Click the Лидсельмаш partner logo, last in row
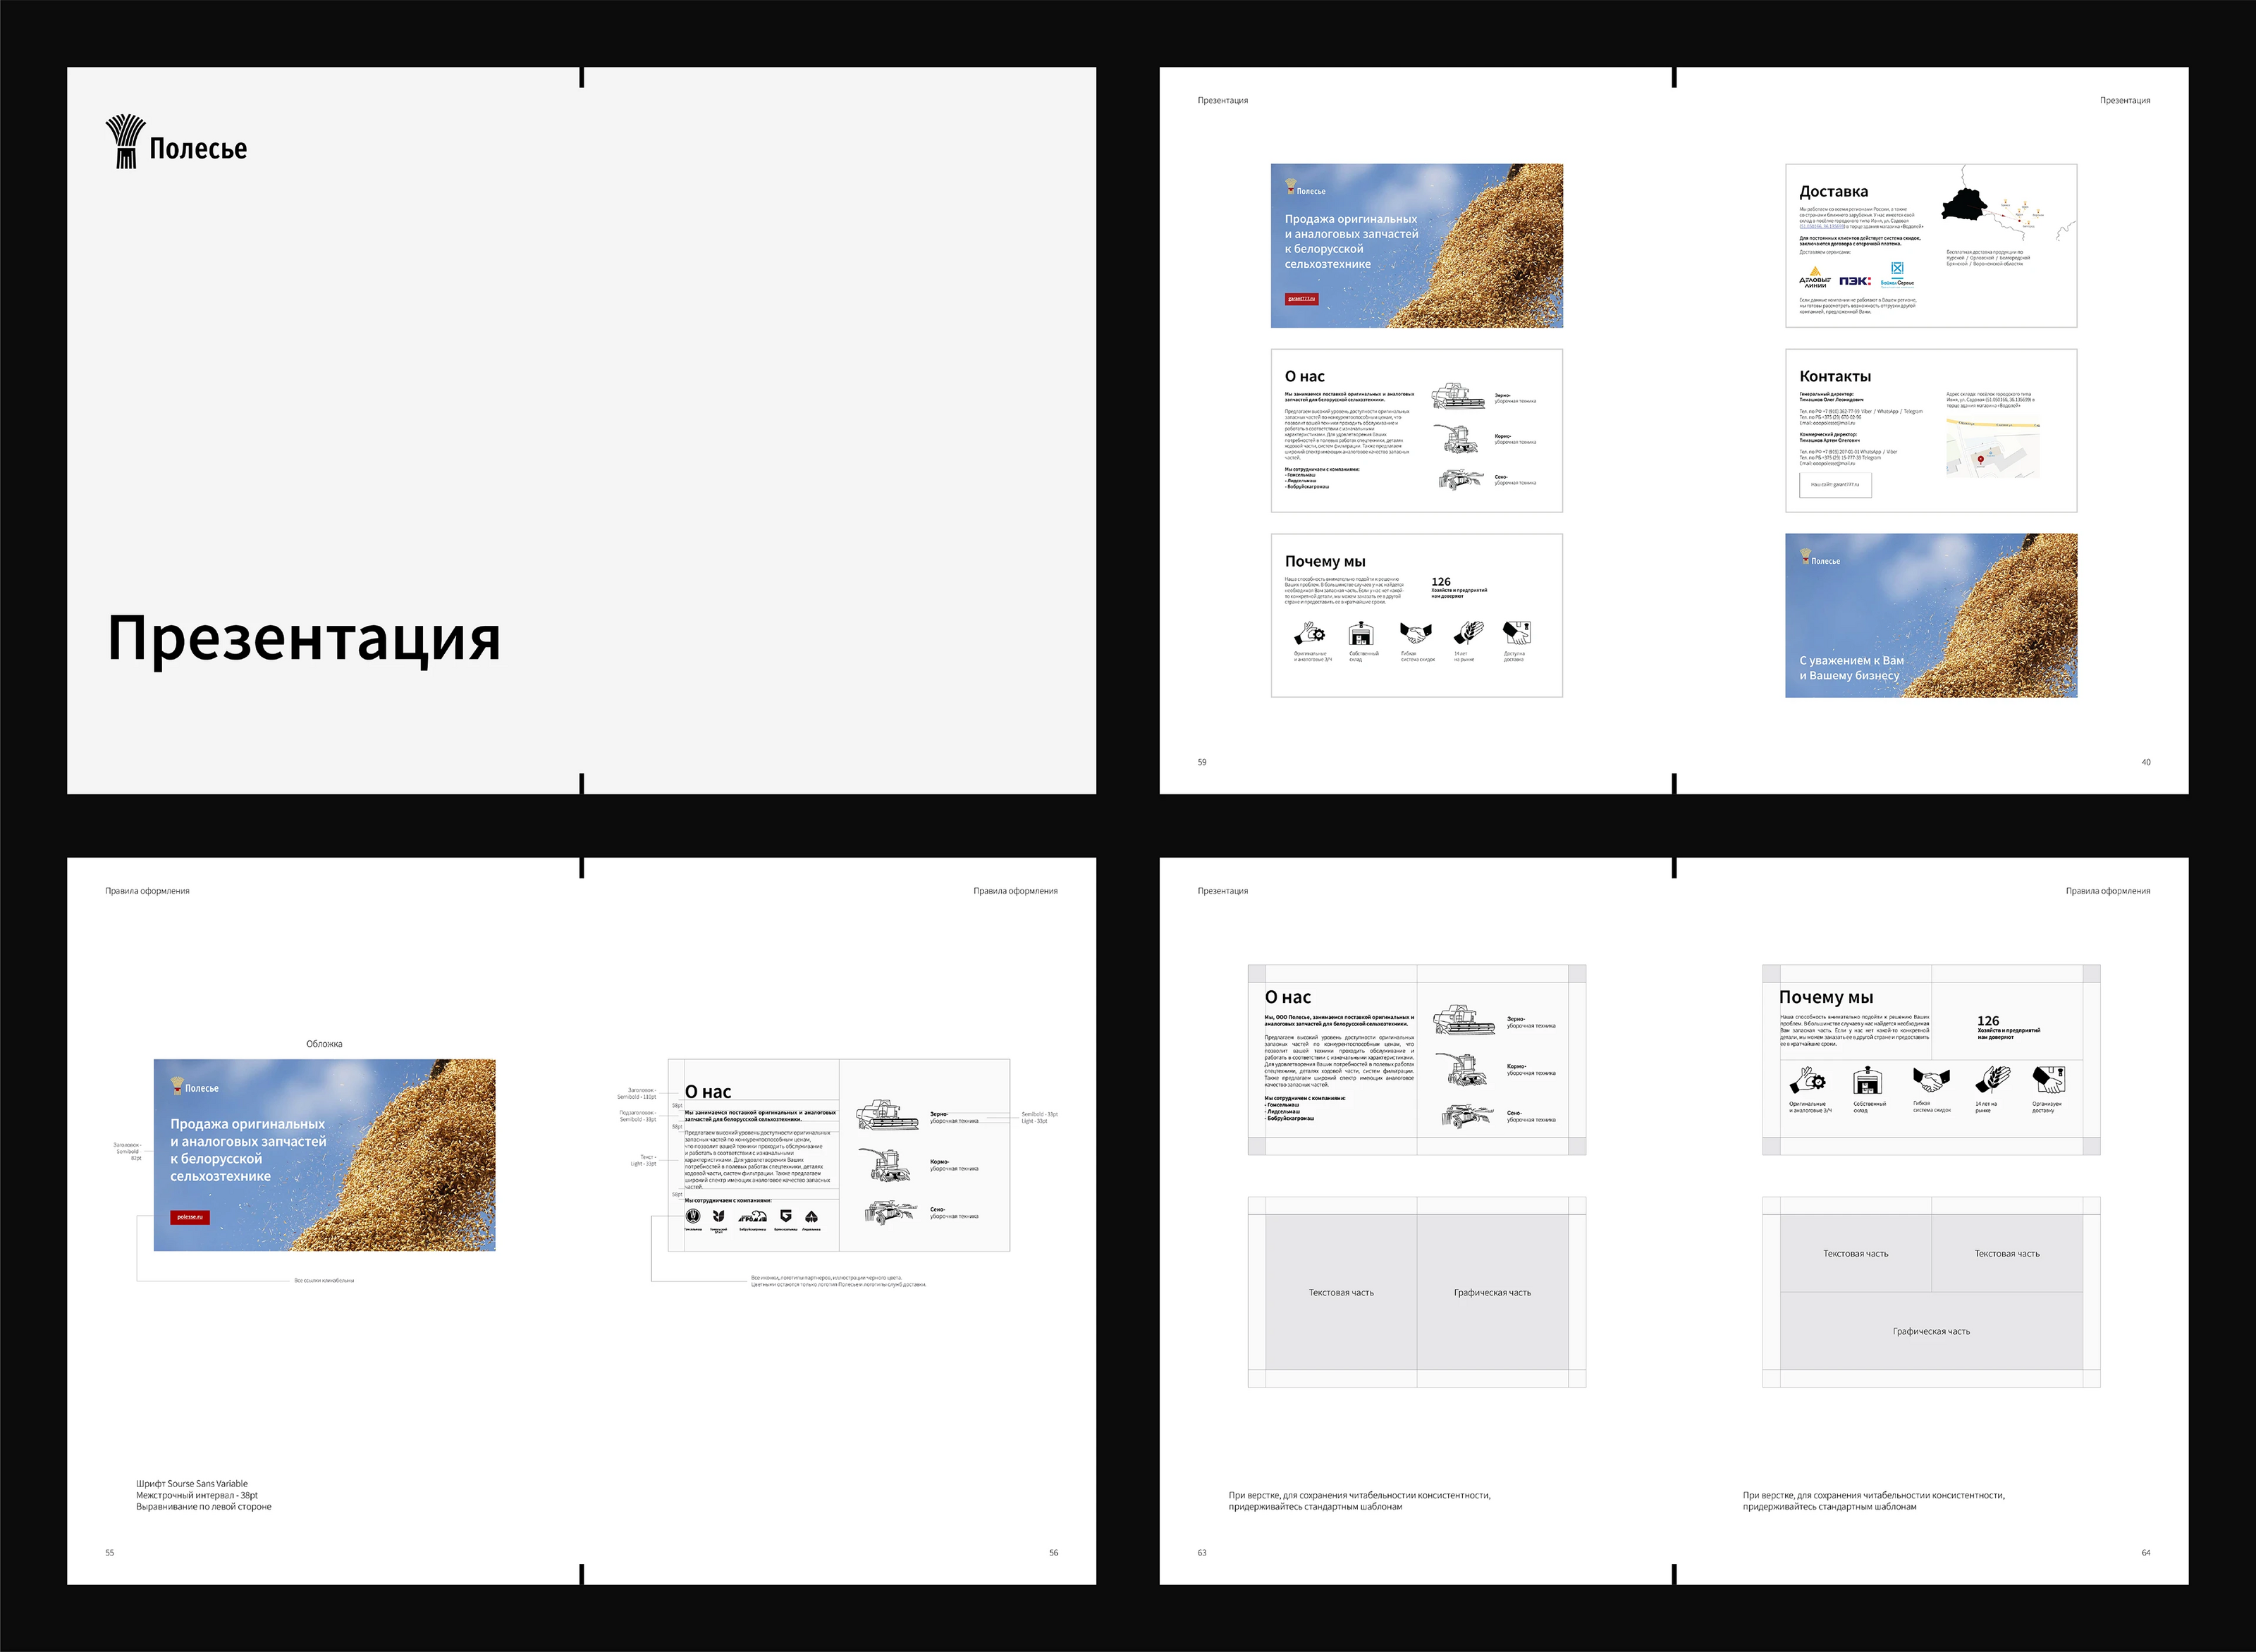This screenshot has width=2256, height=1652. coord(811,1217)
